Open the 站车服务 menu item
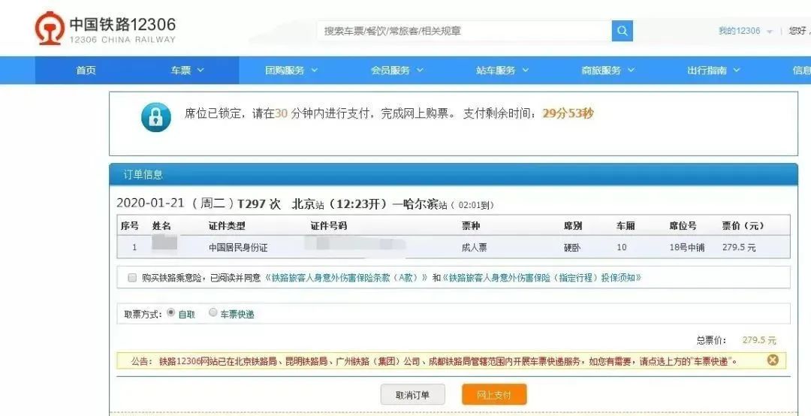Screen dimensions: 811x416 (502, 71)
